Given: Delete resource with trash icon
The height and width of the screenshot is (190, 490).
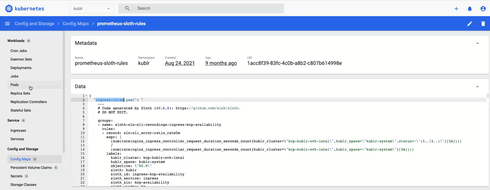Looking at the screenshot, I should click(x=483, y=23).
